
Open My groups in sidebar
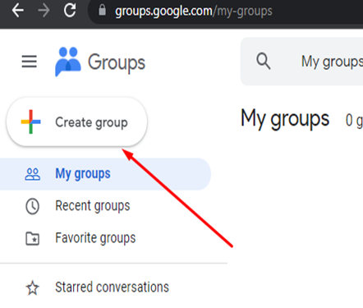pyautogui.click(x=105, y=174)
